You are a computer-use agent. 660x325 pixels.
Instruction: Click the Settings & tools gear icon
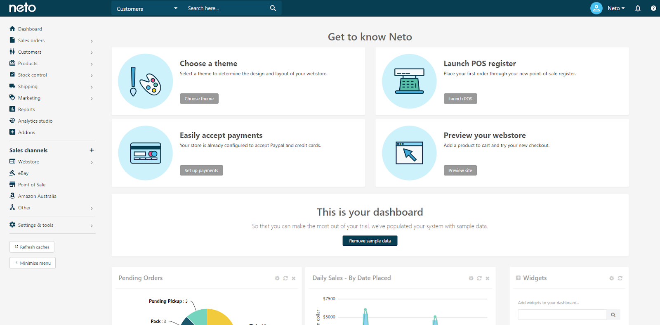[x=12, y=225]
